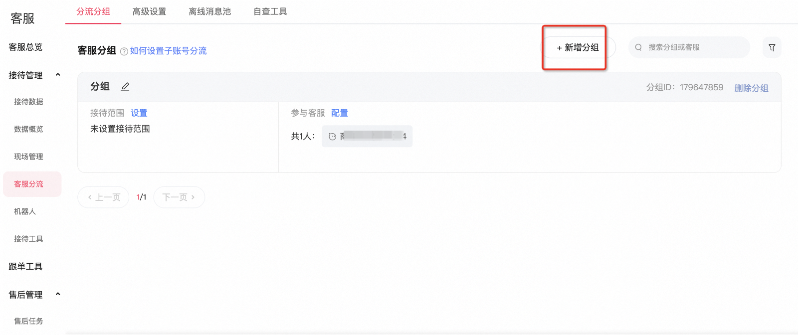Click the 分组ID: 179647859 text
798x335 pixels.
[685, 87]
